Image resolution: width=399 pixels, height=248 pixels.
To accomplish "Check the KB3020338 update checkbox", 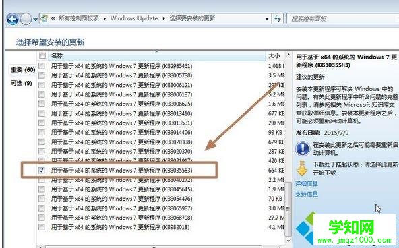I will tap(42, 142).
